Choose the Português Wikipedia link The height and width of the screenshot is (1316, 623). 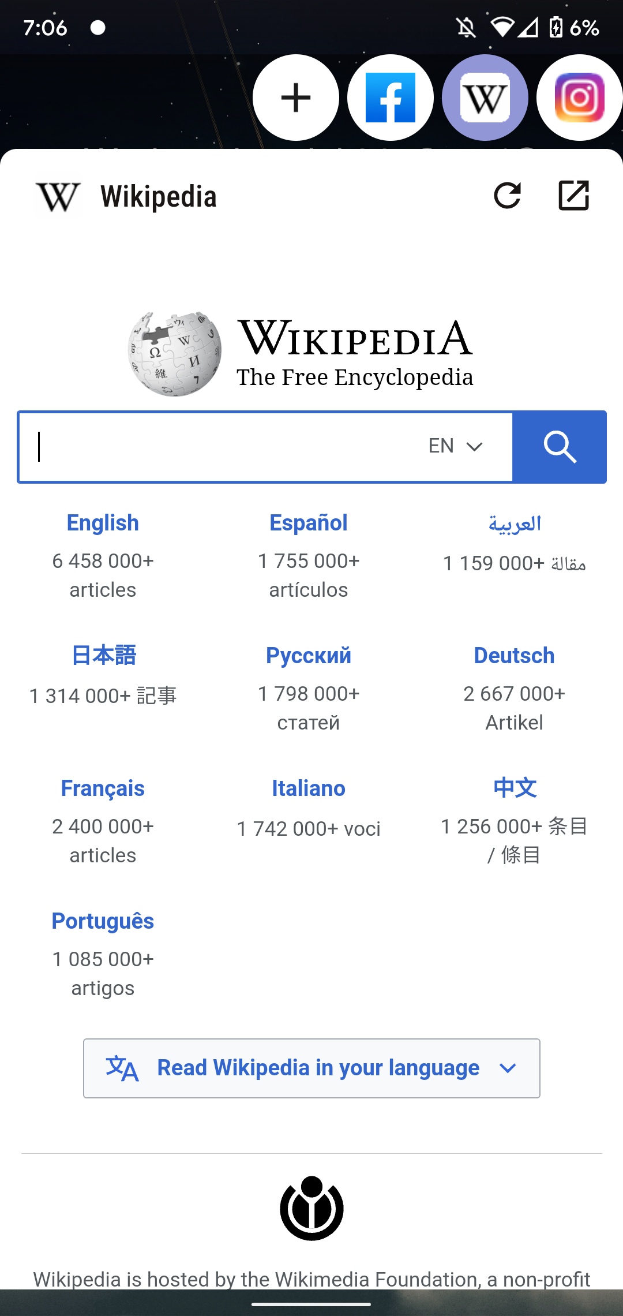pyautogui.click(x=103, y=922)
